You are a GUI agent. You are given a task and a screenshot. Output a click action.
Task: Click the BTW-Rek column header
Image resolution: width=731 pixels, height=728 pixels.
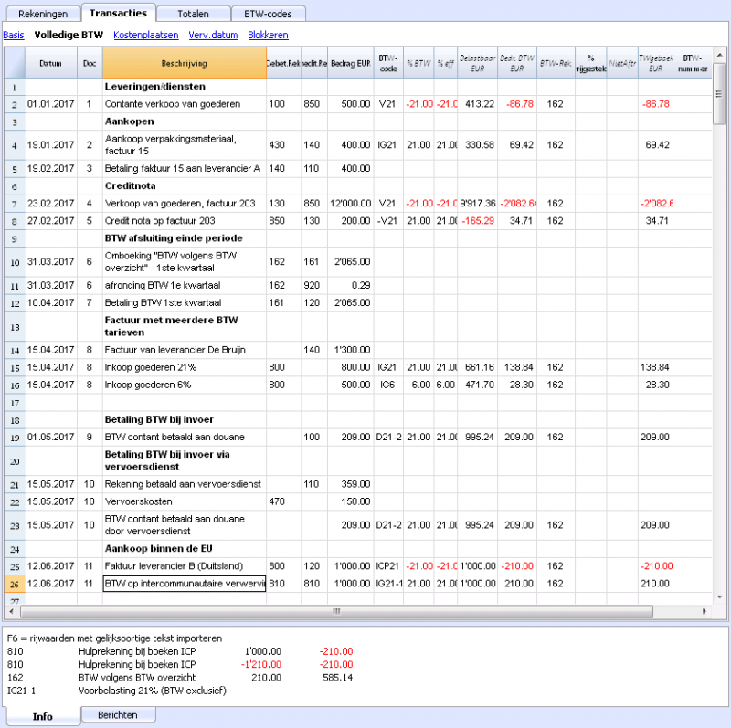tap(556, 63)
